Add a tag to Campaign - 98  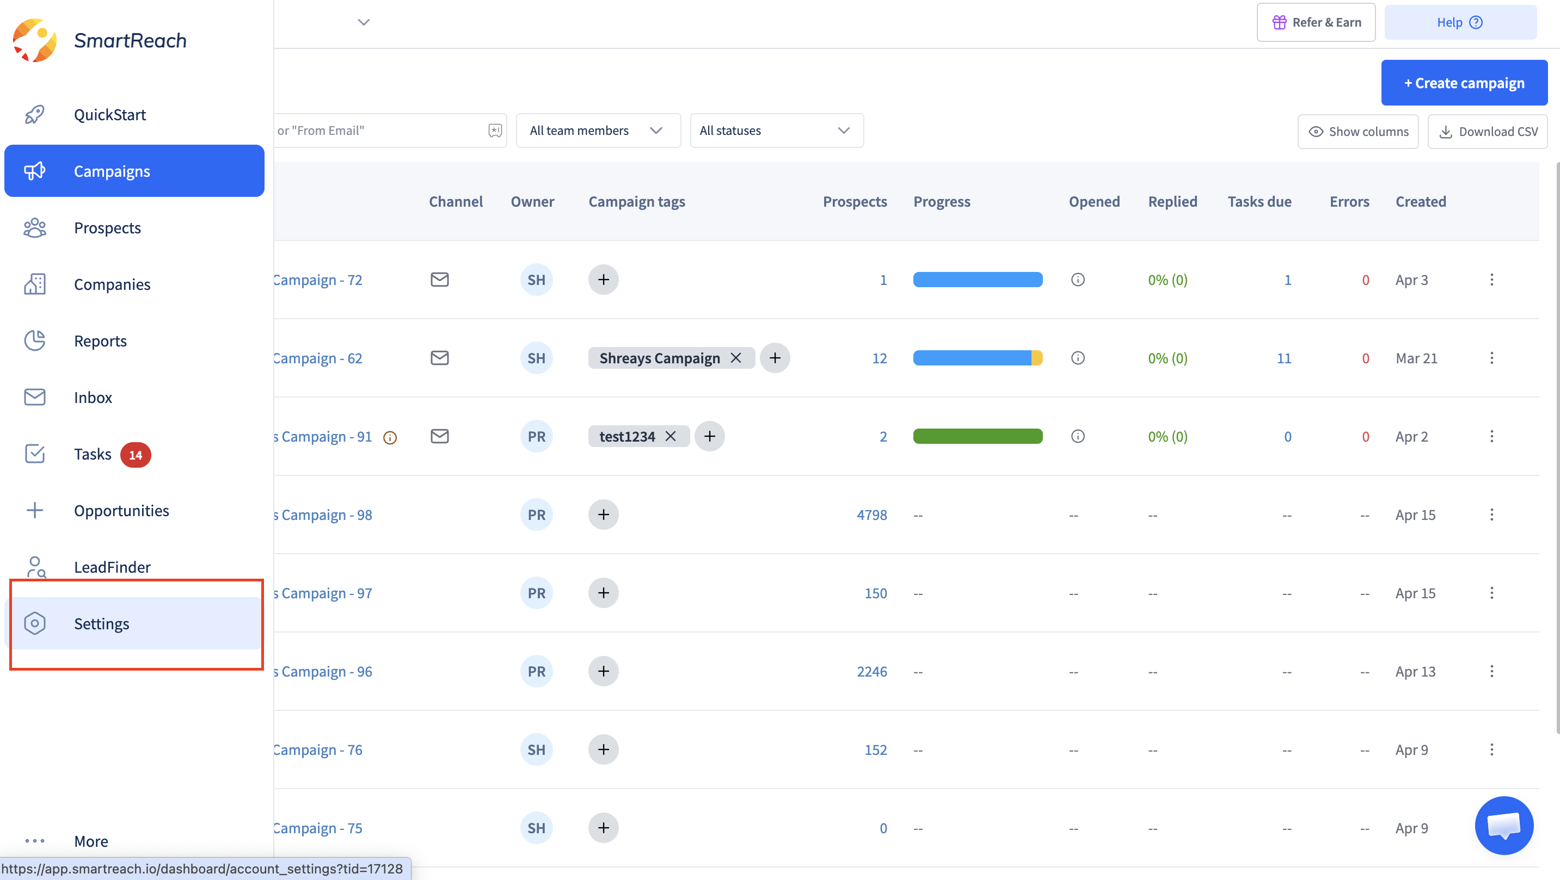point(603,515)
